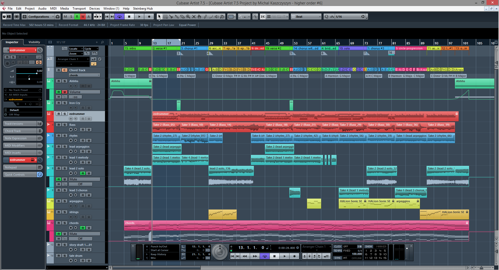The image size is (499, 270).
Task: Toggle SYNC button in transport
Action: 338,258
